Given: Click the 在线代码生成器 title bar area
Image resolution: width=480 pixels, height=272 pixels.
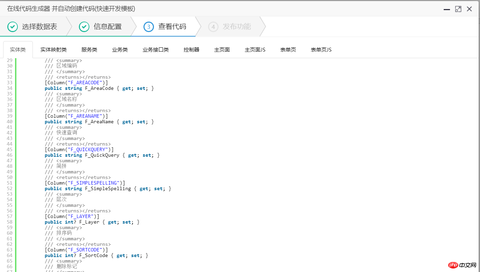Looking at the screenshot, I should (x=70, y=9).
